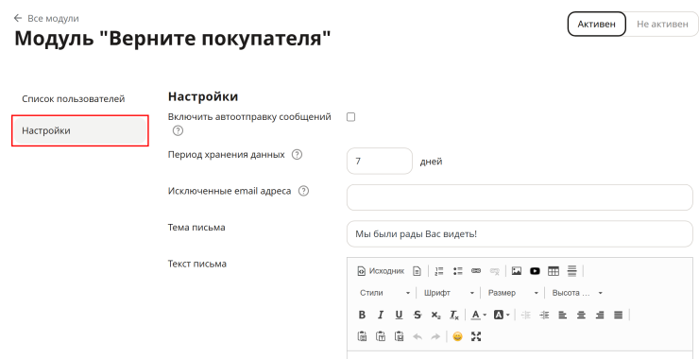Show help for Исключенные email адреса
699x359 pixels.
pyautogui.click(x=303, y=191)
